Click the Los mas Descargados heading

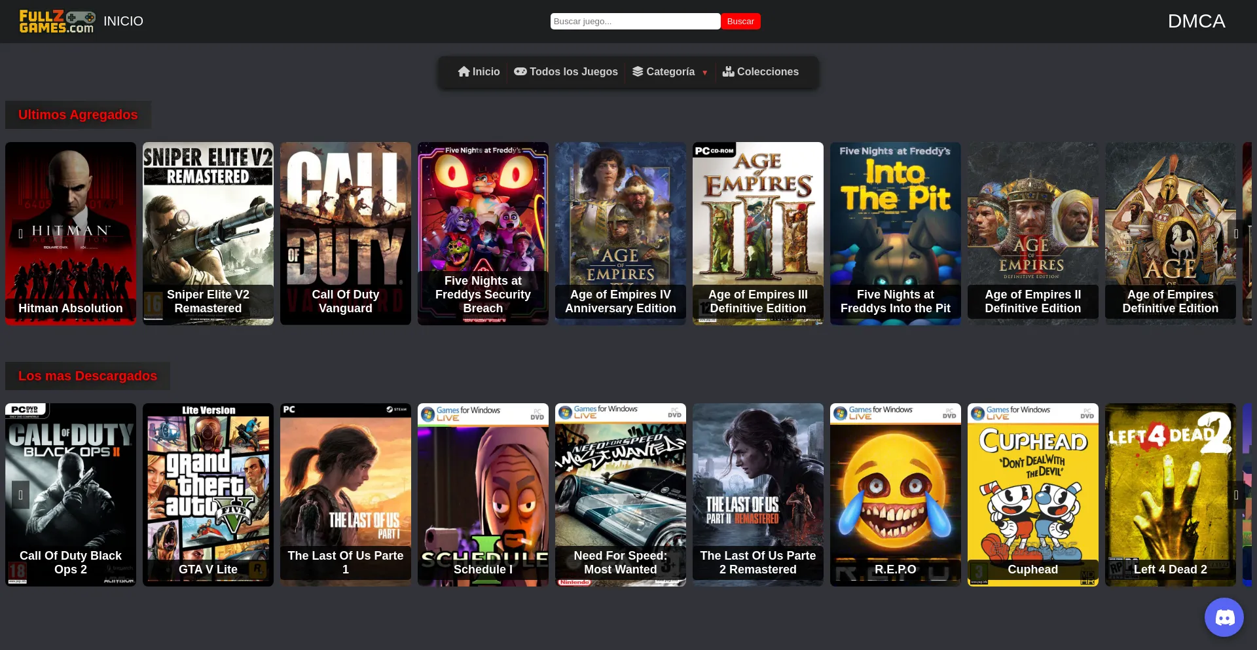(x=88, y=376)
